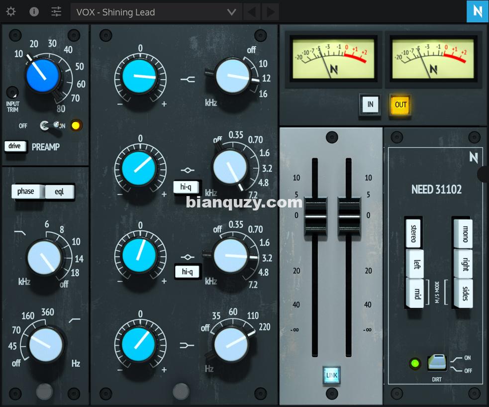Select stereo mode
The width and height of the screenshot is (489, 407).
pyautogui.click(x=413, y=233)
